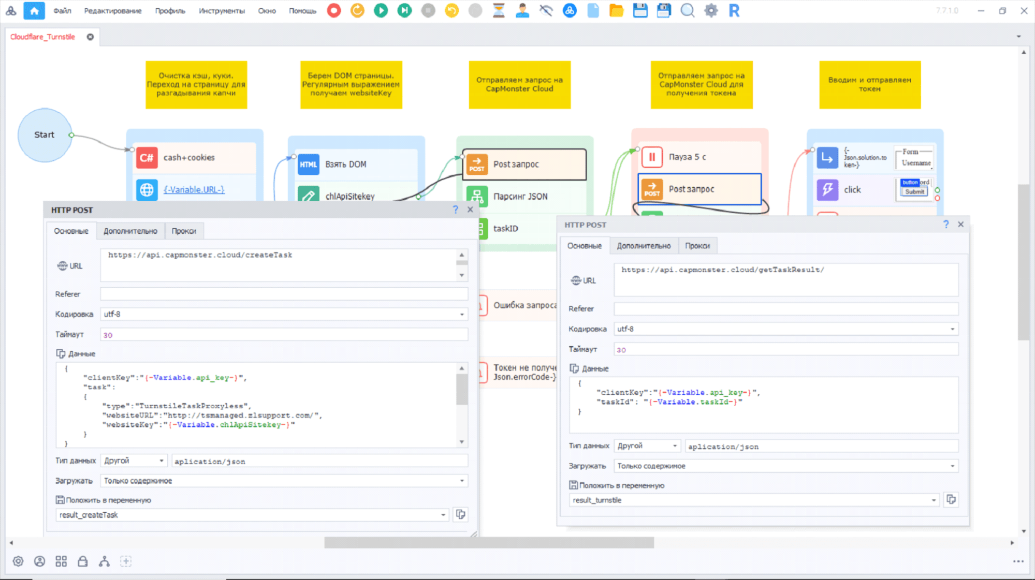
Task: Click the red Record button in toolbar
Action: (334, 10)
